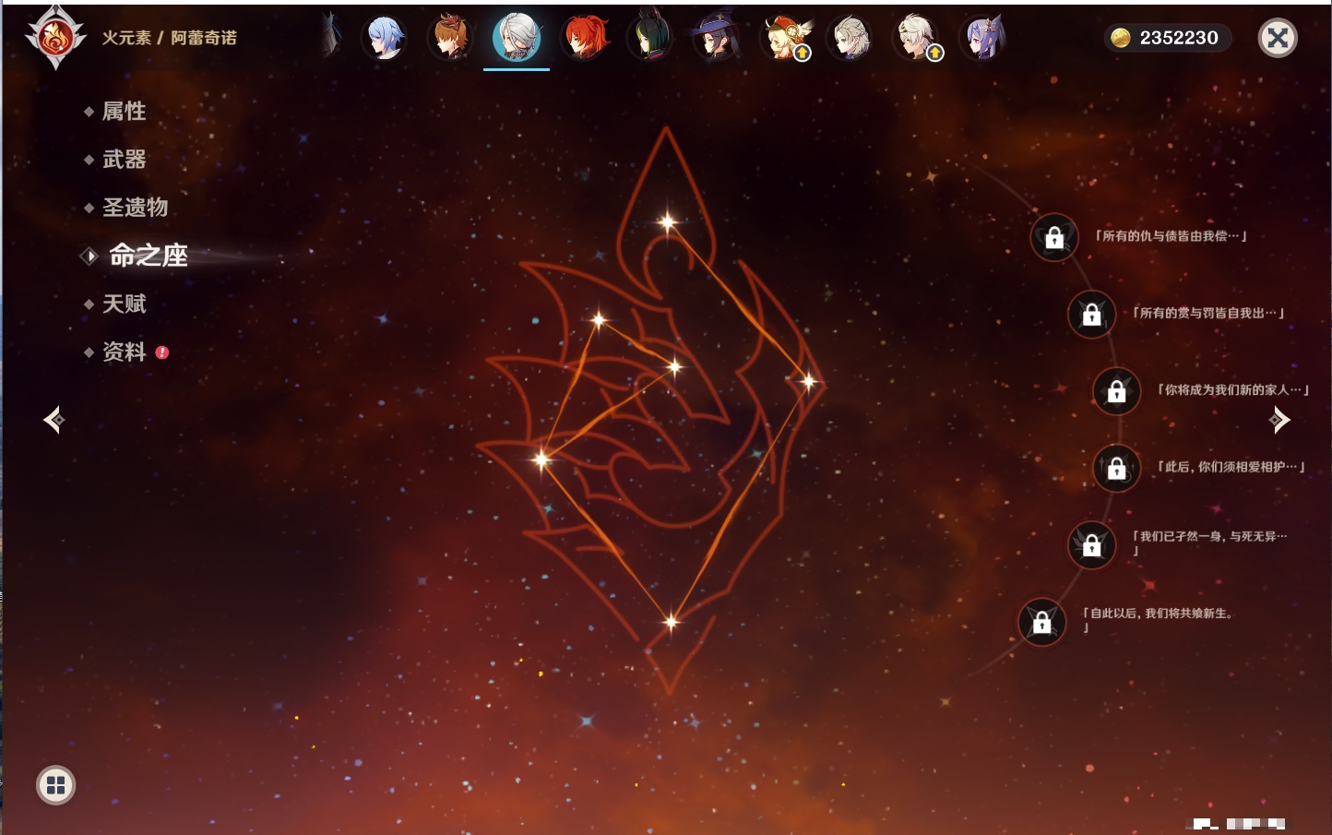Click the text 「你将成为我们新的家人…」
Screen dimensions: 1332x835
click(x=1233, y=389)
